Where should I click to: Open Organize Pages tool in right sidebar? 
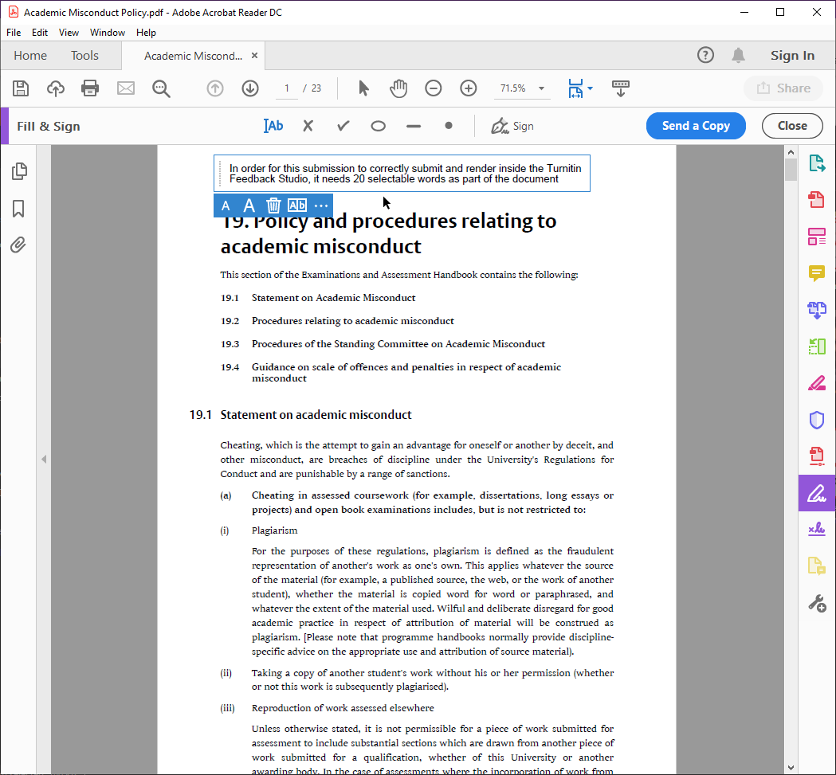[x=817, y=346]
